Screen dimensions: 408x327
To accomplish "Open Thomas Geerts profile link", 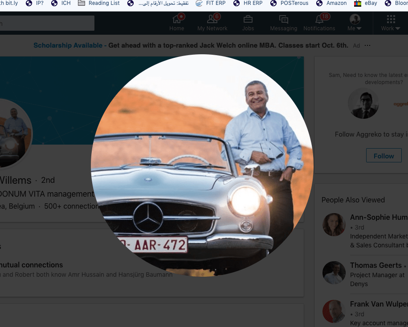I will [375, 265].
